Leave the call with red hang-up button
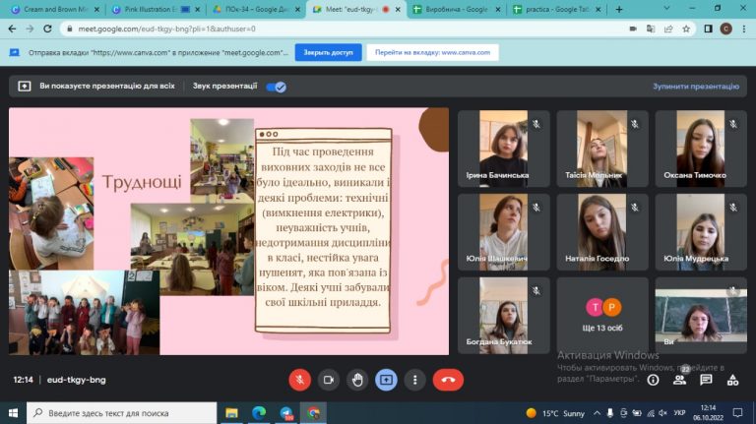The height and width of the screenshot is (424, 756). click(x=448, y=380)
